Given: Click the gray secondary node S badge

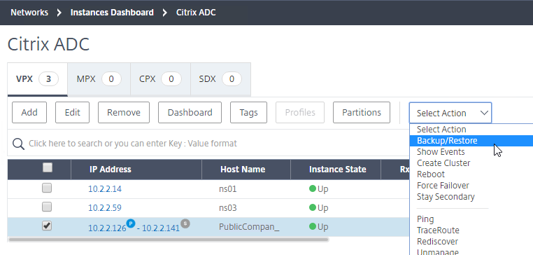Looking at the screenshot, I should coord(185,223).
